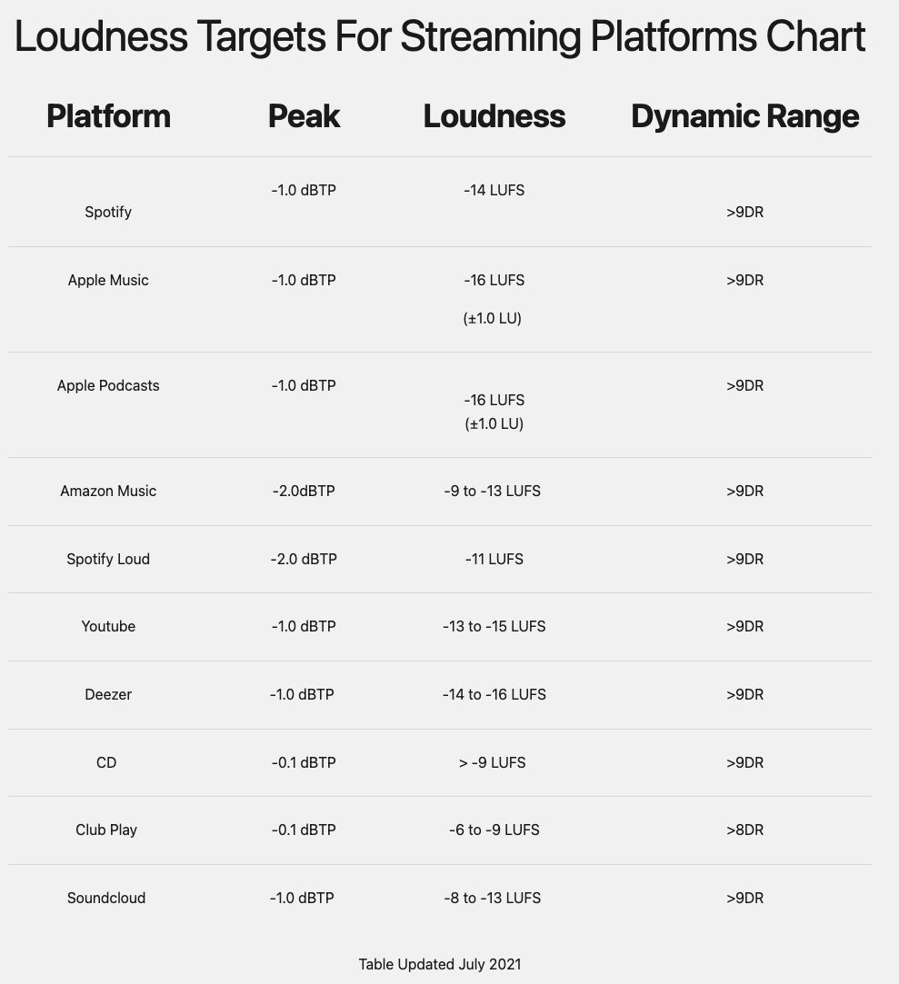The height and width of the screenshot is (984, 899).
Task: Select the -13 to -15 LUFS cell
Action: point(494,626)
